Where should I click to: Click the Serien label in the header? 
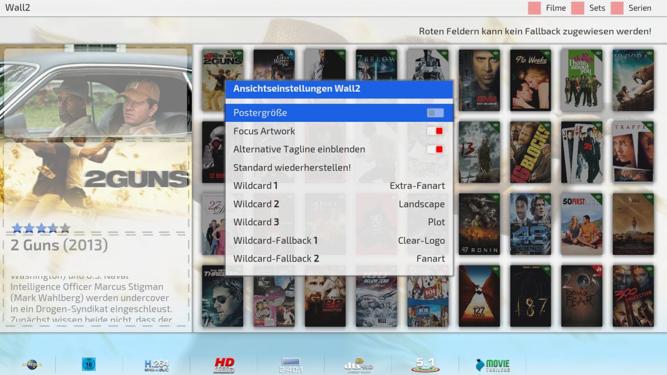(x=640, y=8)
